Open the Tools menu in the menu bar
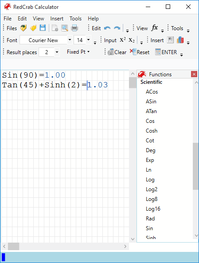 75,19
